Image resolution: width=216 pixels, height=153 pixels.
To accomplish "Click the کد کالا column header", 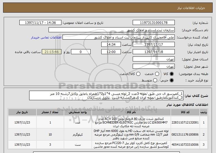I will [185, 112].
